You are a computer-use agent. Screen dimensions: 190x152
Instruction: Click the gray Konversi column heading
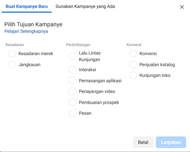coord(134,45)
